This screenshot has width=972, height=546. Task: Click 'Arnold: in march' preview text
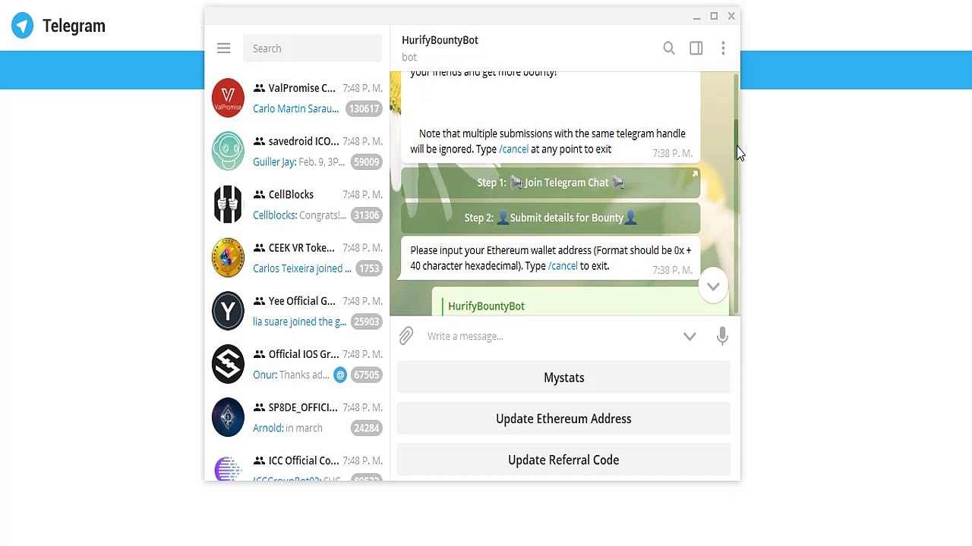point(288,428)
